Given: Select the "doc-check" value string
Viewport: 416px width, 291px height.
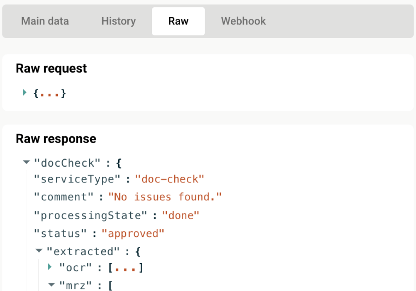Looking at the screenshot, I should pos(170,179).
